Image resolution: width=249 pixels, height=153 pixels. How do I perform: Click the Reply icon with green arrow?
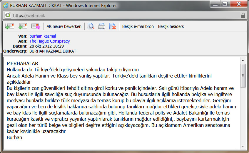[10, 26]
